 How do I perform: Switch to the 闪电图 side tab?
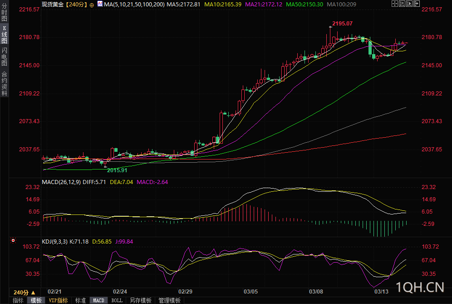click(x=4, y=57)
